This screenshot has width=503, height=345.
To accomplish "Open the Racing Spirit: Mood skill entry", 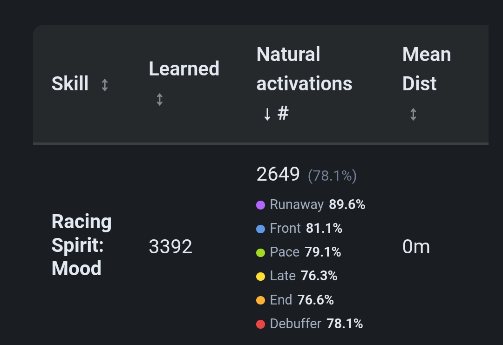I will (x=82, y=244).
